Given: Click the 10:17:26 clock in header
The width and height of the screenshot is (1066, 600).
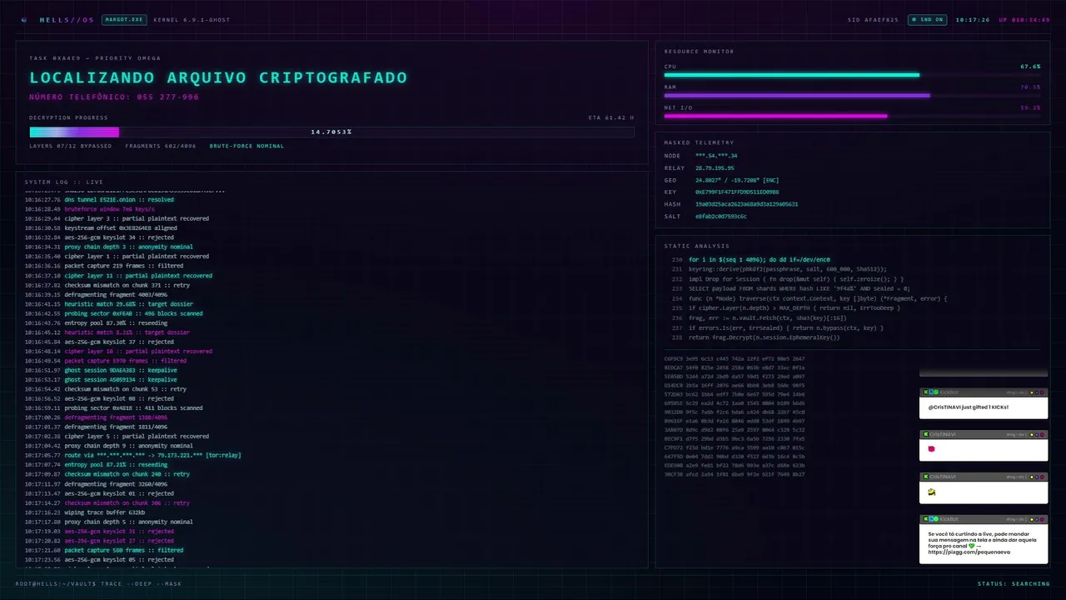Looking at the screenshot, I should (x=973, y=19).
